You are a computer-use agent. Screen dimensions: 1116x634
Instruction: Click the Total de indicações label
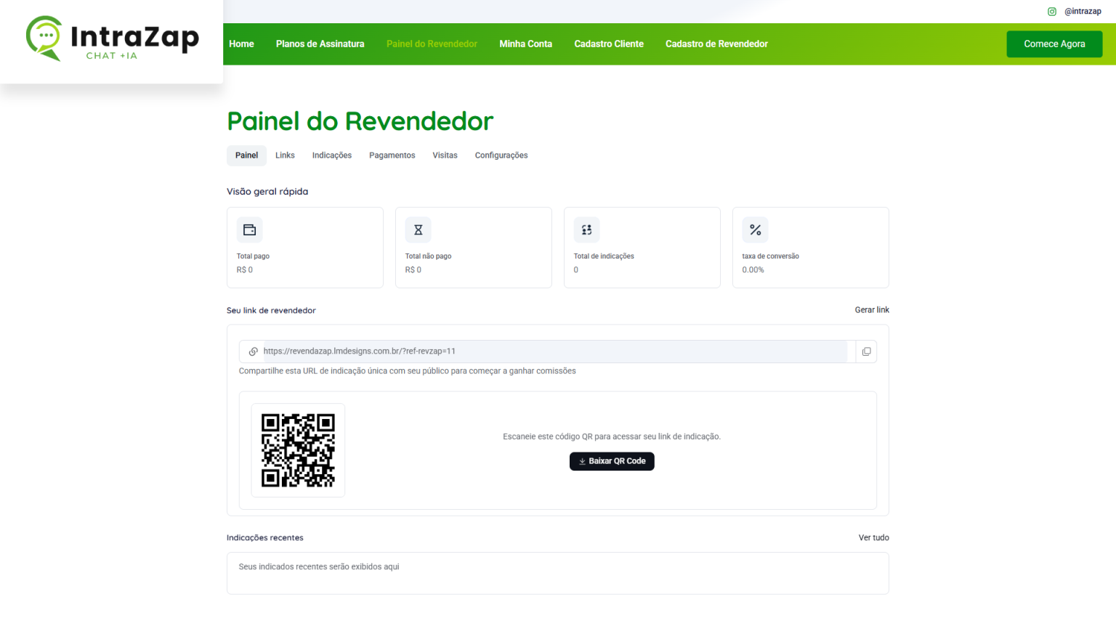click(x=604, y=256)
